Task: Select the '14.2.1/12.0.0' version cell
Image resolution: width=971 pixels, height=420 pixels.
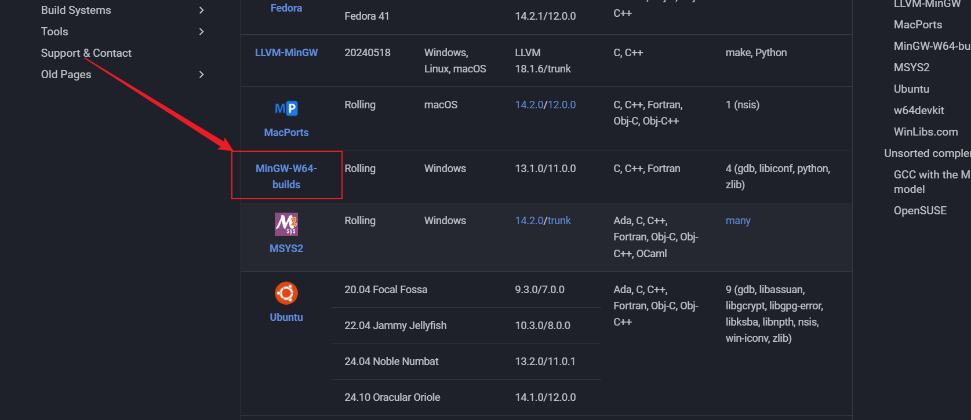Action: click(545, 16)
